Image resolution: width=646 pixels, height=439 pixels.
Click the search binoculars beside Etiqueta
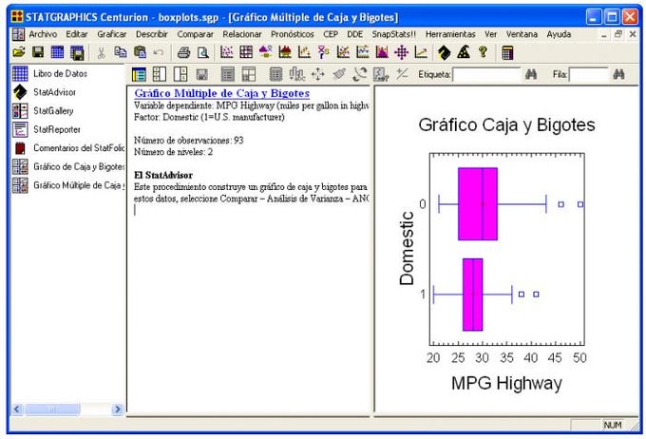point(531,75)
